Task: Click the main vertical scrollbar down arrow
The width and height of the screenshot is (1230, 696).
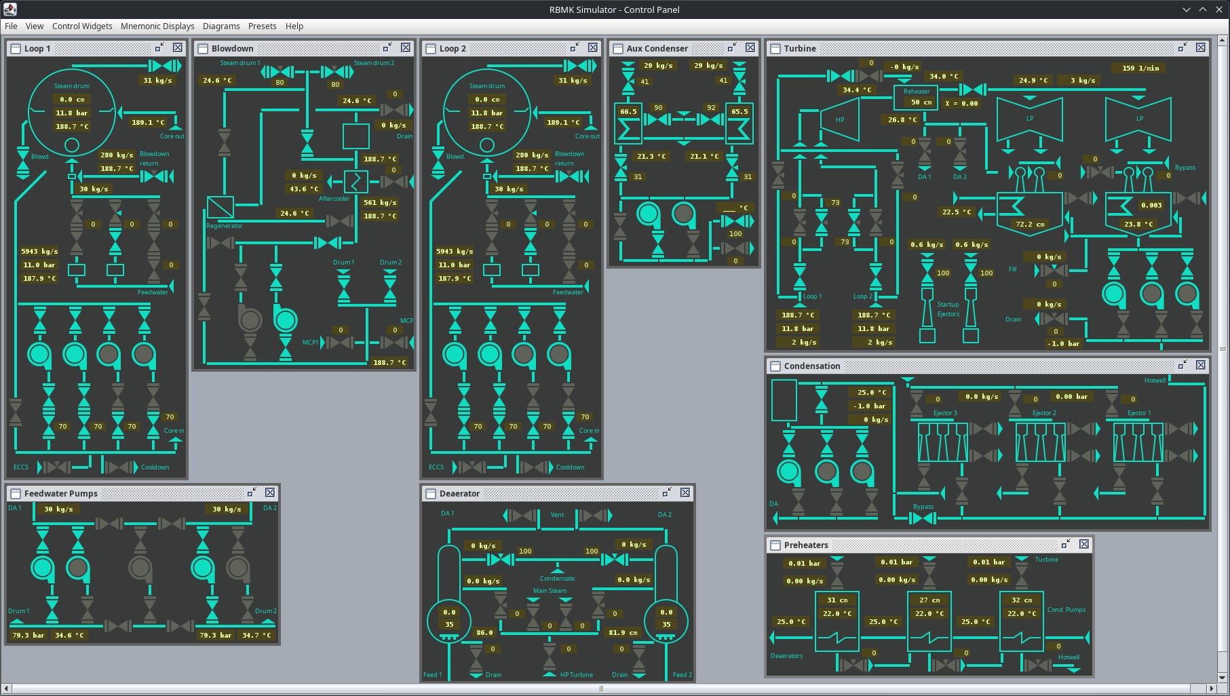Action: (x=1223, y=677)
